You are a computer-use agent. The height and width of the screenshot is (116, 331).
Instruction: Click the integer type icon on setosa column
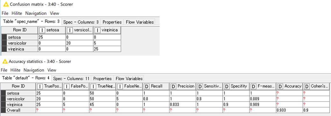click(x=42, y=30)
